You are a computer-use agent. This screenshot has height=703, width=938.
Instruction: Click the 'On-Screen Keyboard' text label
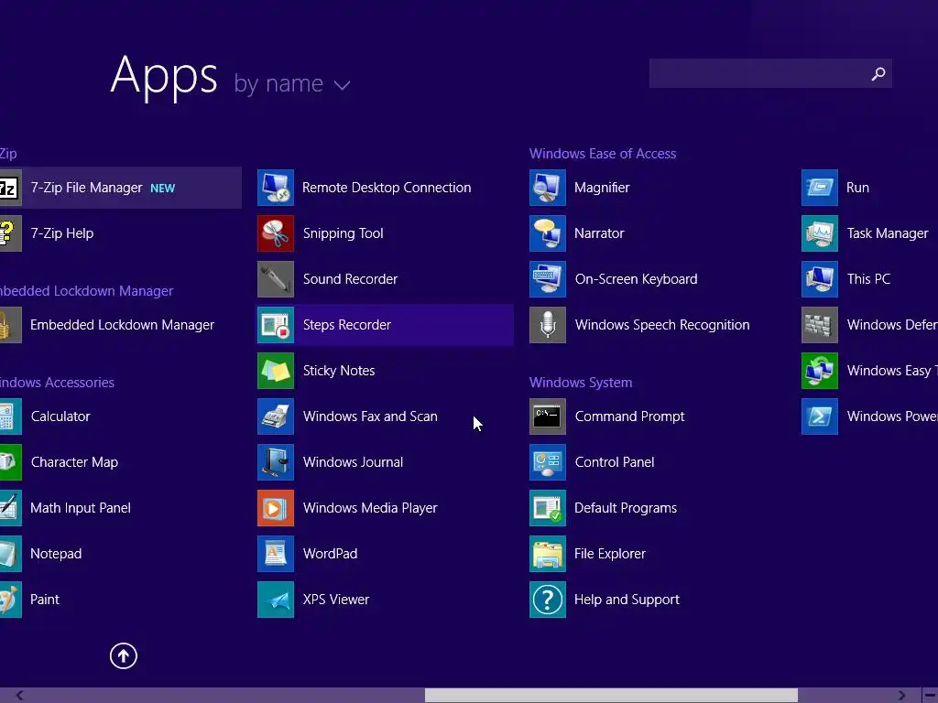636,279
